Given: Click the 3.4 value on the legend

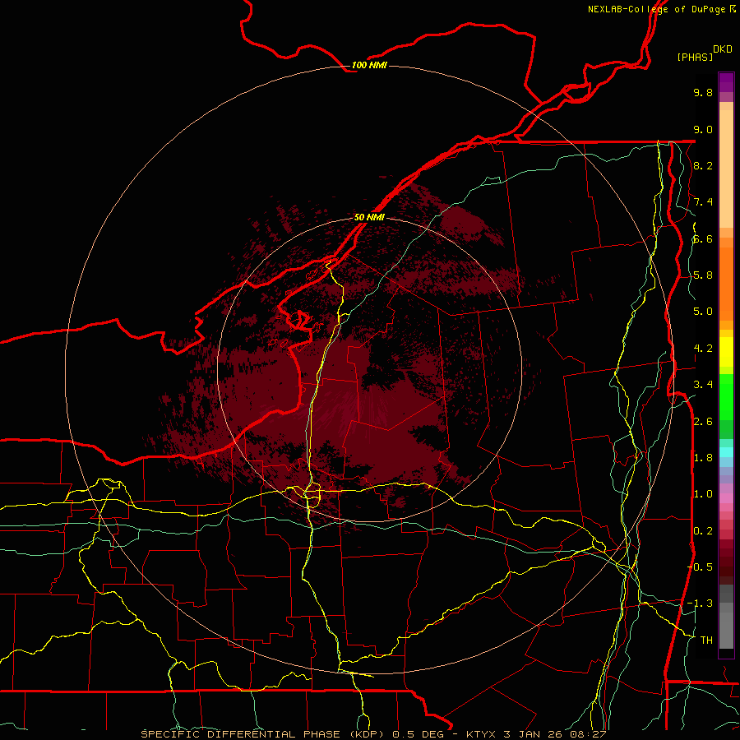Looking at the screenshot, I should click(x=703, y=385).
